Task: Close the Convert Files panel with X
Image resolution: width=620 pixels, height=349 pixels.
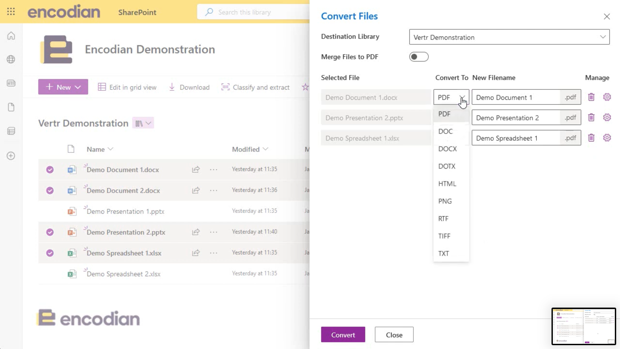Action: 607,16
